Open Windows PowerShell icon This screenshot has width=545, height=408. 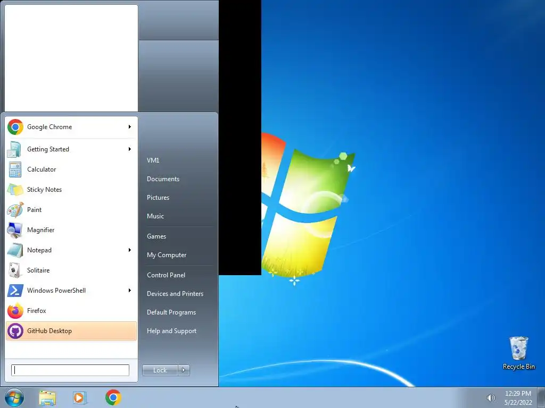[15, 291]
